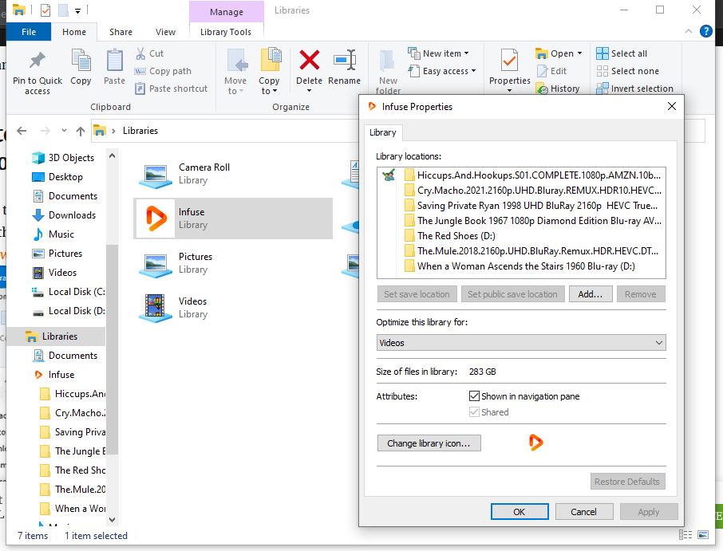Collapse the ribbon with the chevron
The height and width of the screenshot is (551, 723).
pyautogui.click(x=689, y=31)
